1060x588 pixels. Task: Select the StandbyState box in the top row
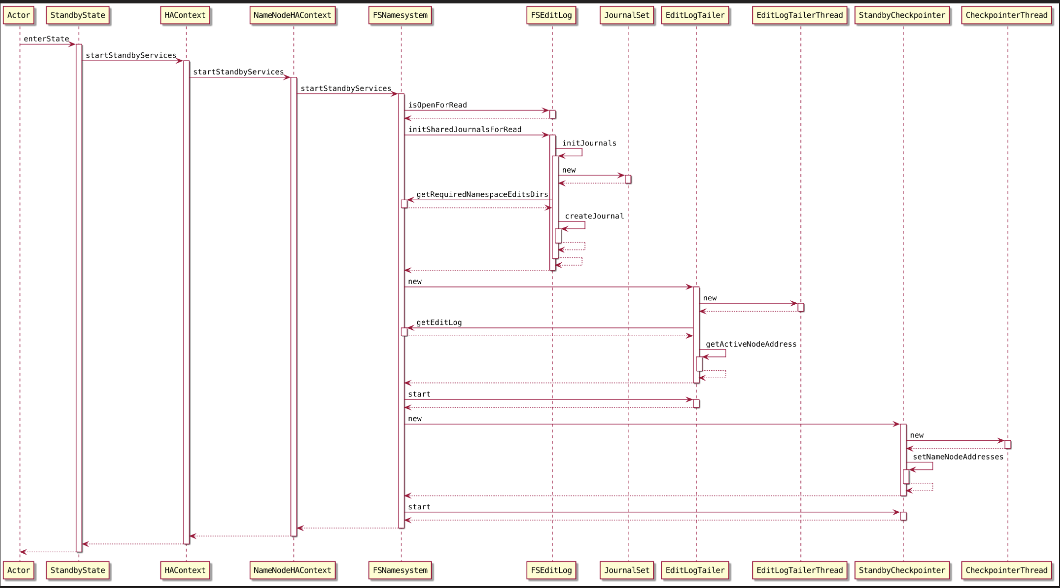[78, 15]
